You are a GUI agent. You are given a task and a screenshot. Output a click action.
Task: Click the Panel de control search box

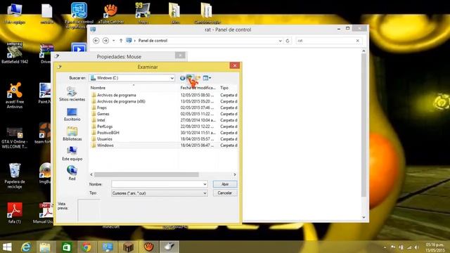coord(326,41)
